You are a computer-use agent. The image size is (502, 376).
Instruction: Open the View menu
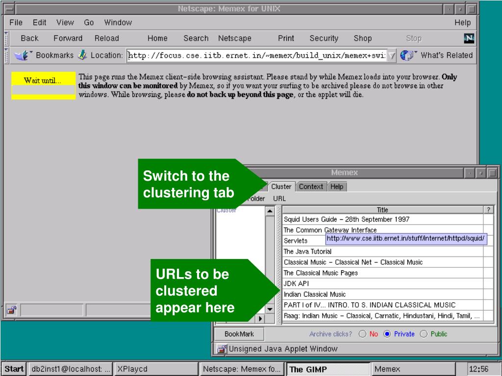point(65,23)
